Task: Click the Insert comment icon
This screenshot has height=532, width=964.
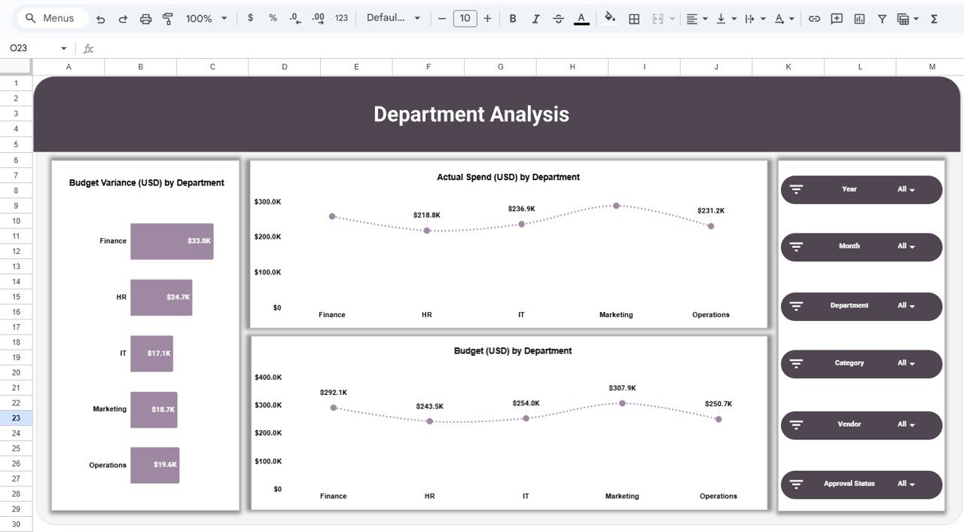Action: coord(836,18)
